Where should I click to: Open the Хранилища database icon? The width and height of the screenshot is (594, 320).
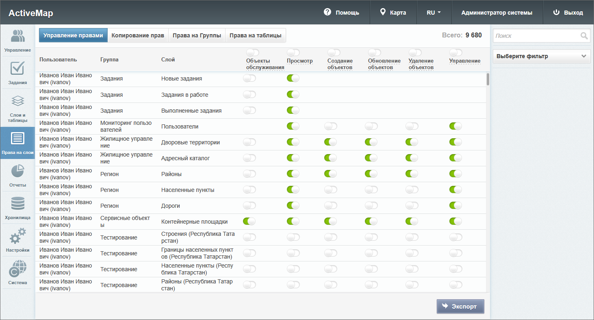click(x=17, y=204)
